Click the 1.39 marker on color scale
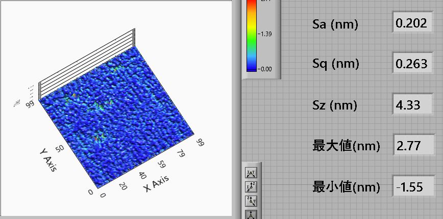Screen dimensions: 443x219 [265, 34]
